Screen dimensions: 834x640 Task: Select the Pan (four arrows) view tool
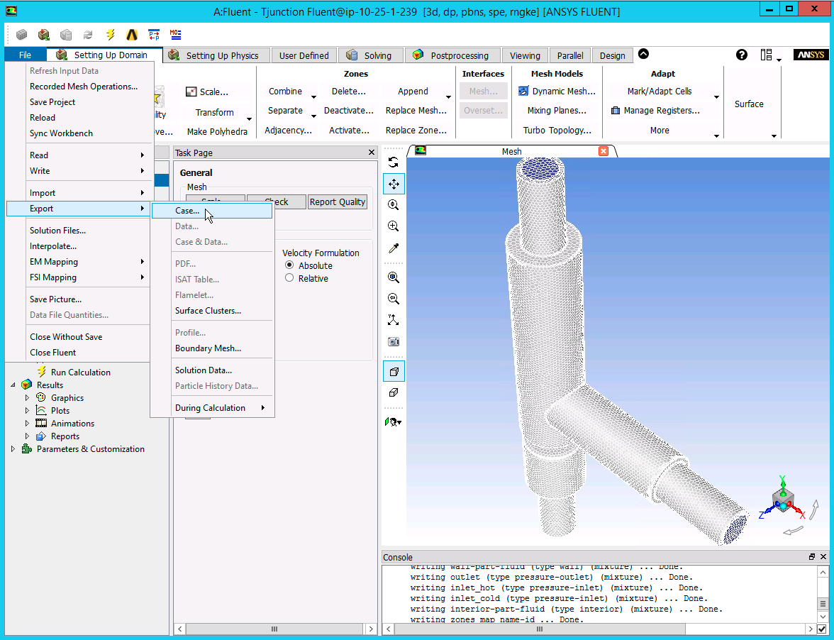394,184
